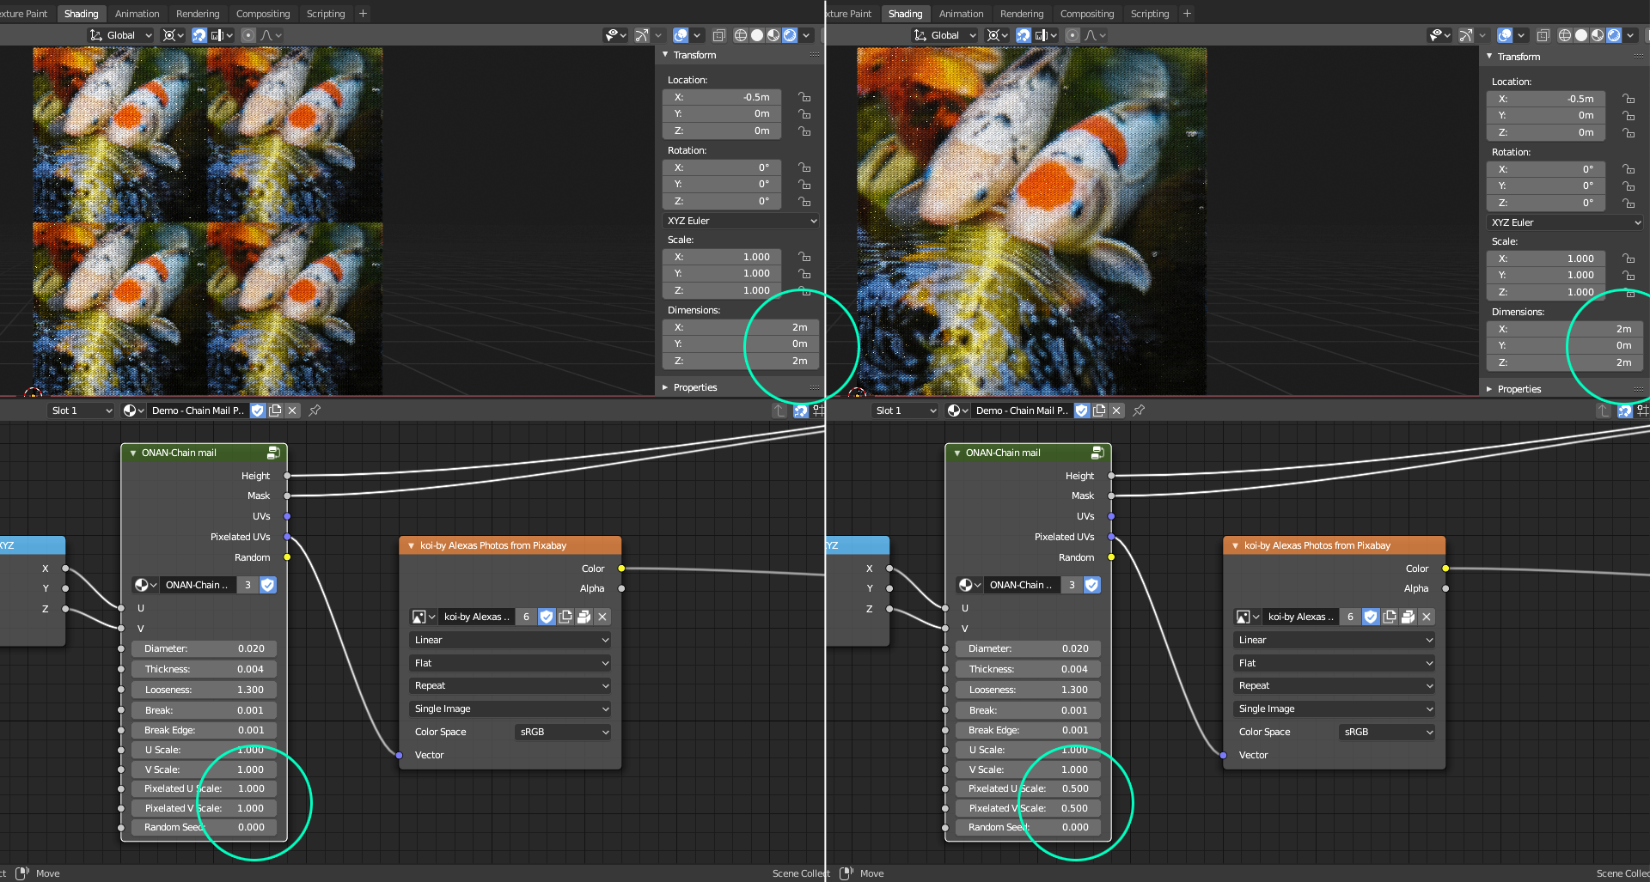
Task: Unlink the Demo - Chain Mail material with X
Action: coord(292,411)
